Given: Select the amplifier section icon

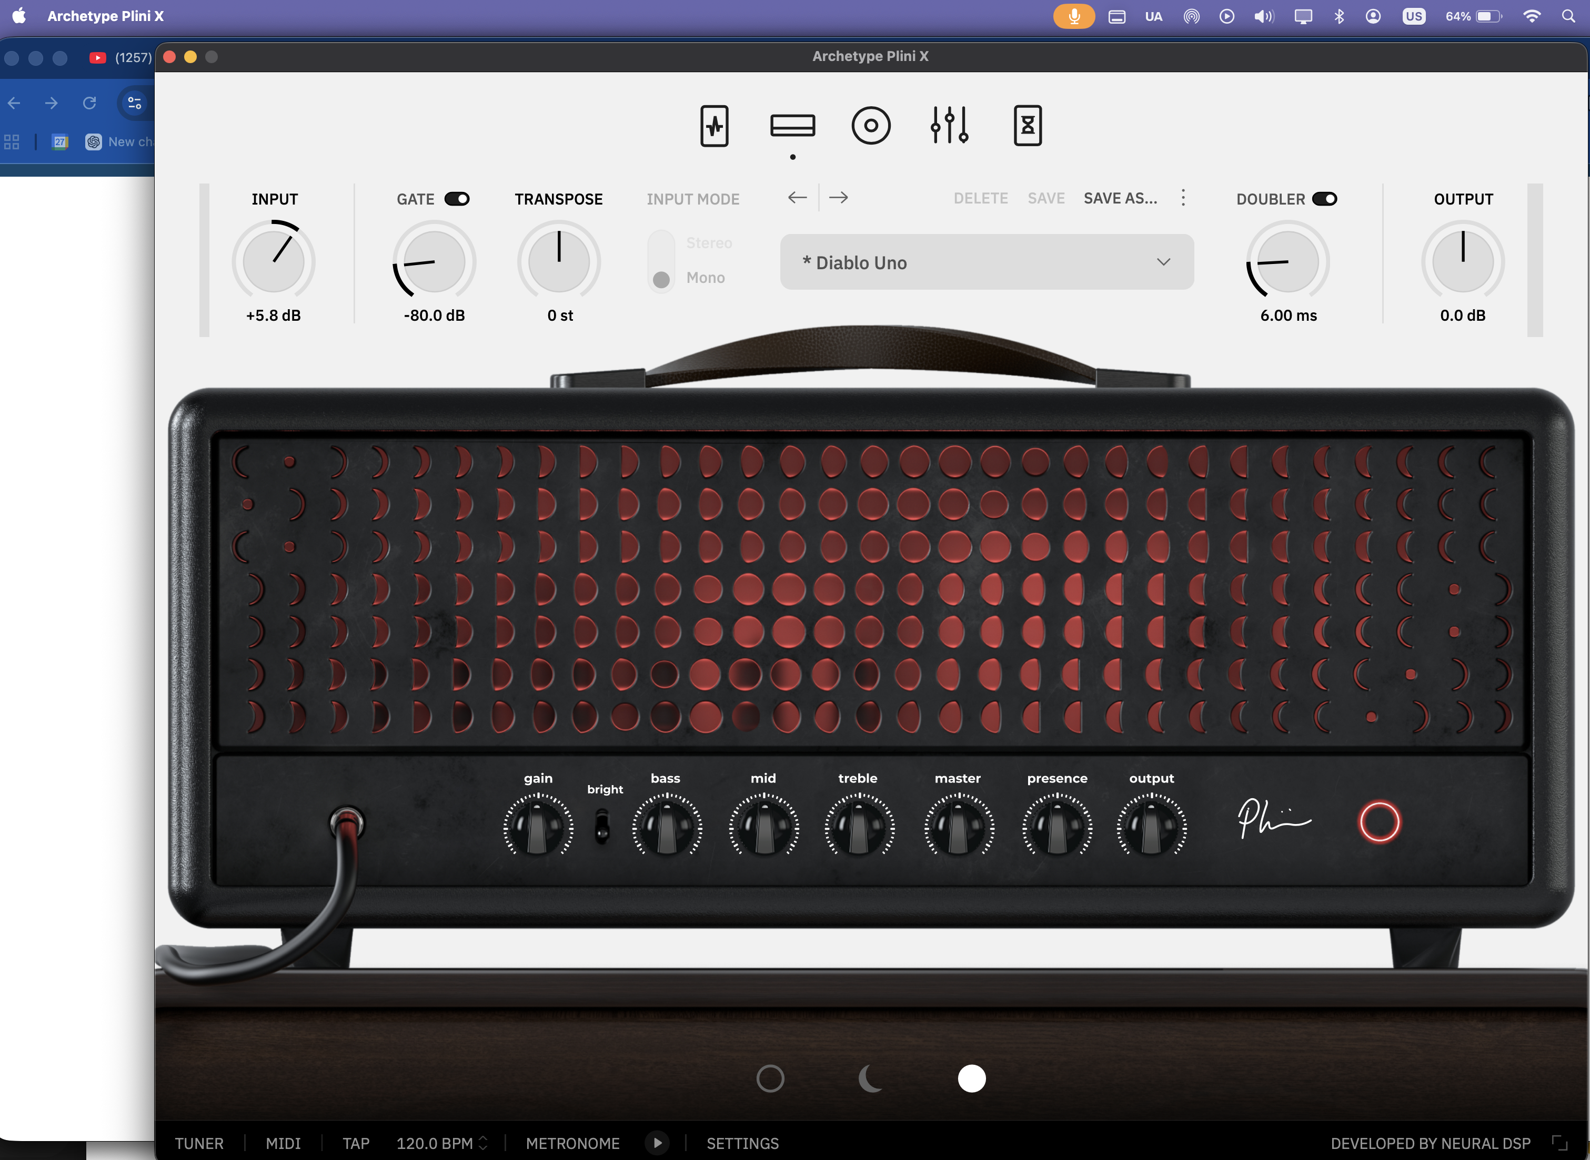Looking at the screenshot, I should click(792, 126).
